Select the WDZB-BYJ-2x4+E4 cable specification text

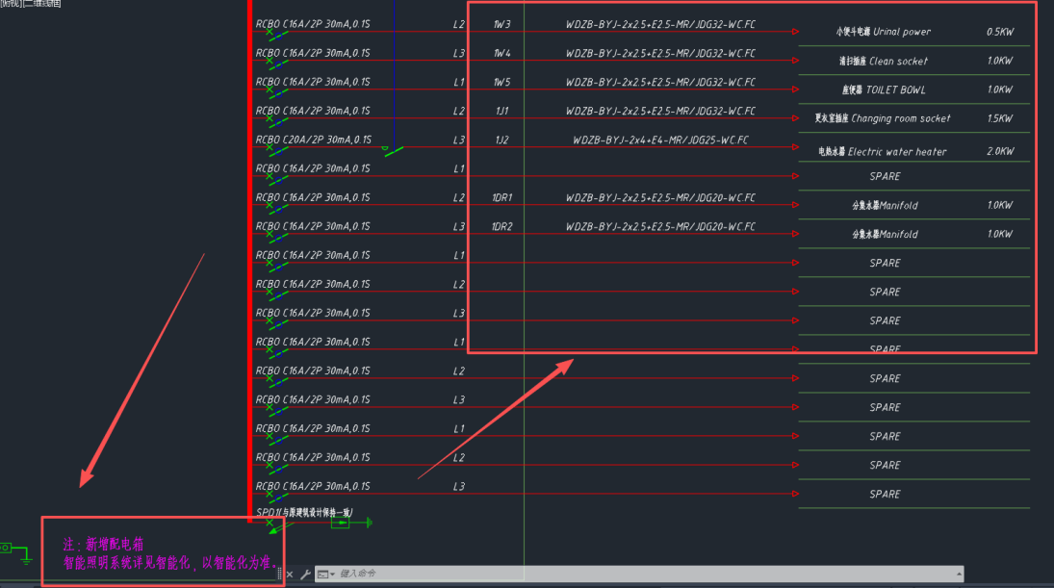(x=660, y=140)
